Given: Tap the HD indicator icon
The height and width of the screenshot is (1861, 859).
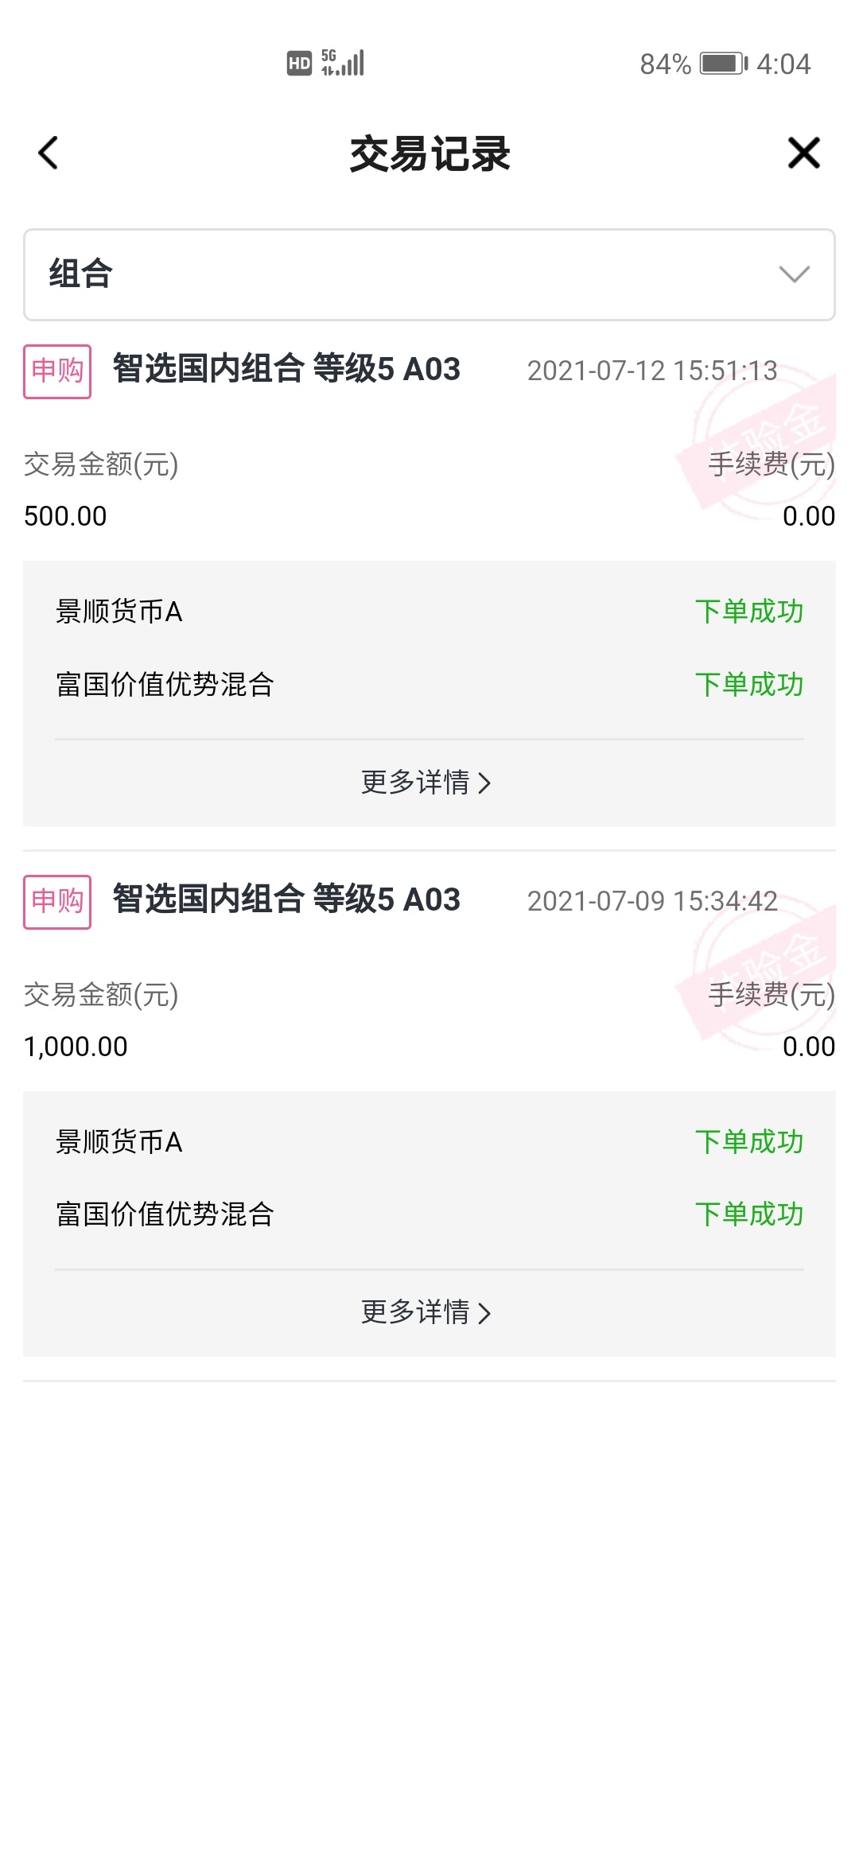Looking at the screenshot, I should click(299, 64).
